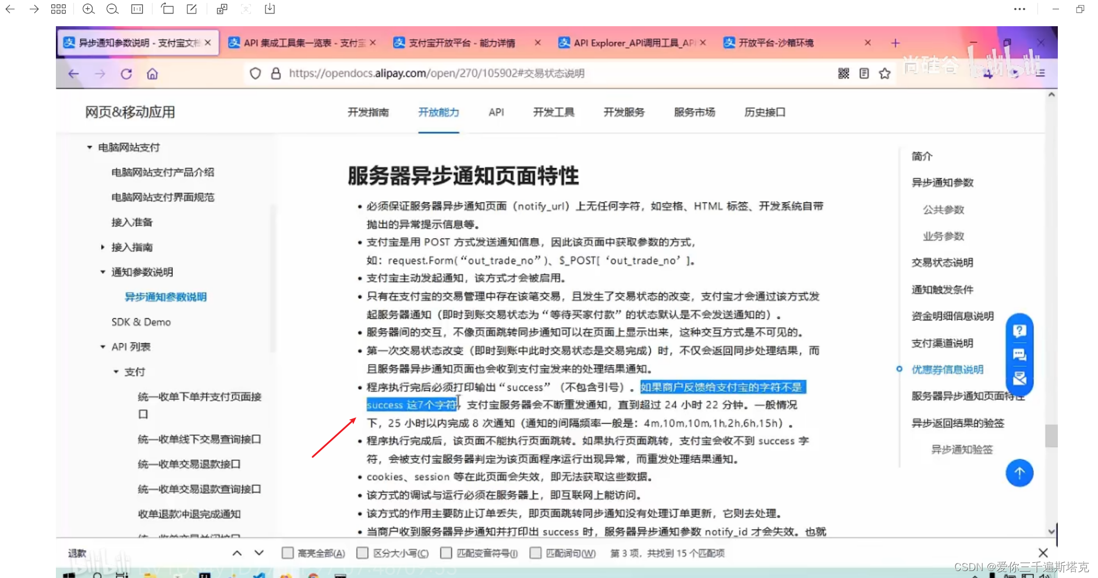Open the QR code icon in address bar

pyautogui.click(x=844, y=73)
